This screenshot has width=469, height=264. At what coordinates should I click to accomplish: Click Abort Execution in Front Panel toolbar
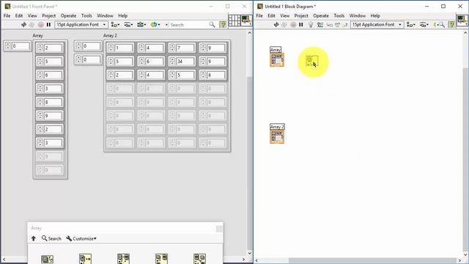pos(41,24)
